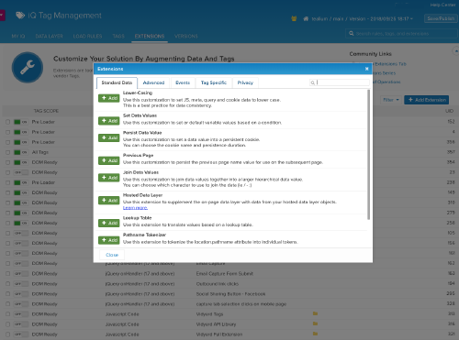Switch to the Advanced tab
Image resolution: width=459 pixels, height=340 pixels.
153,82
